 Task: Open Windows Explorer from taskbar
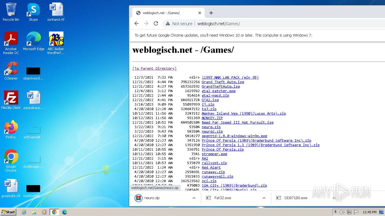[34, 212]
